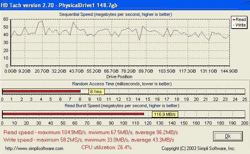
Task: Click the 200 mark on burst speed scale
Action: pyautogui.click(x=244, y=123)
